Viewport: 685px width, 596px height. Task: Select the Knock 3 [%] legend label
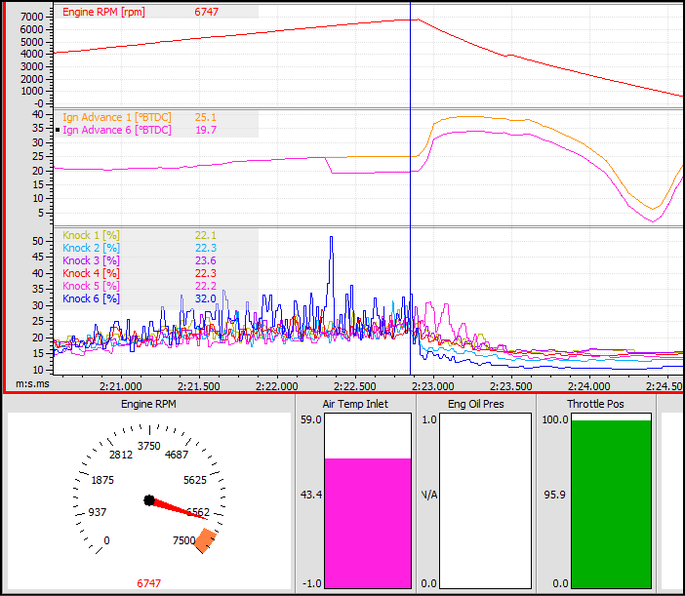[91, 260]
